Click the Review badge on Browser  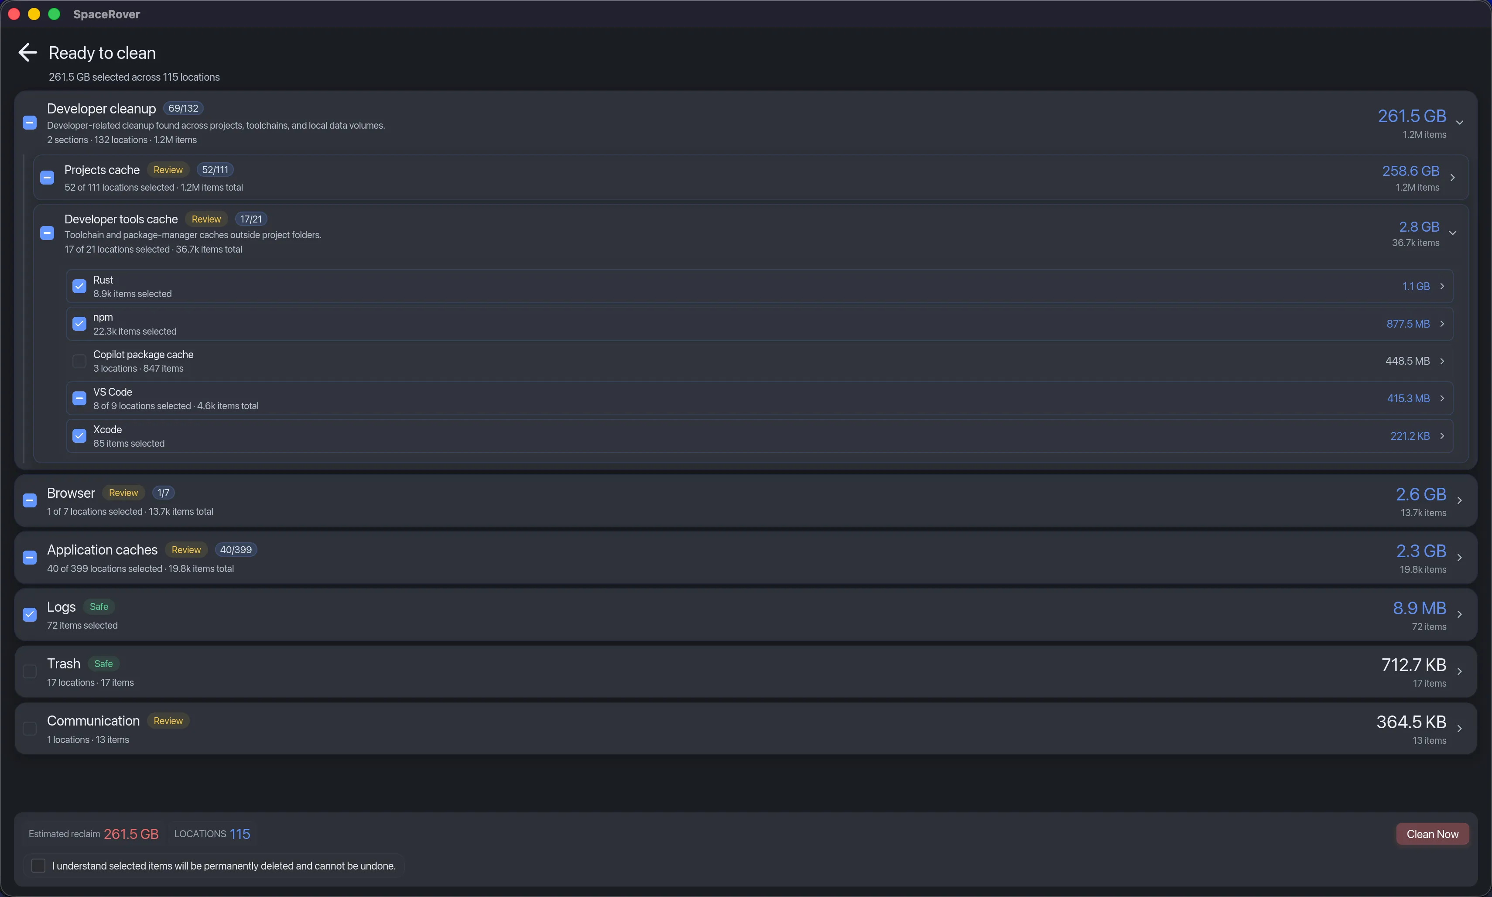tap(123, 493)
